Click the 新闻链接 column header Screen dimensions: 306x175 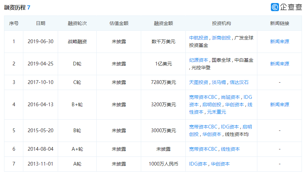279,23
